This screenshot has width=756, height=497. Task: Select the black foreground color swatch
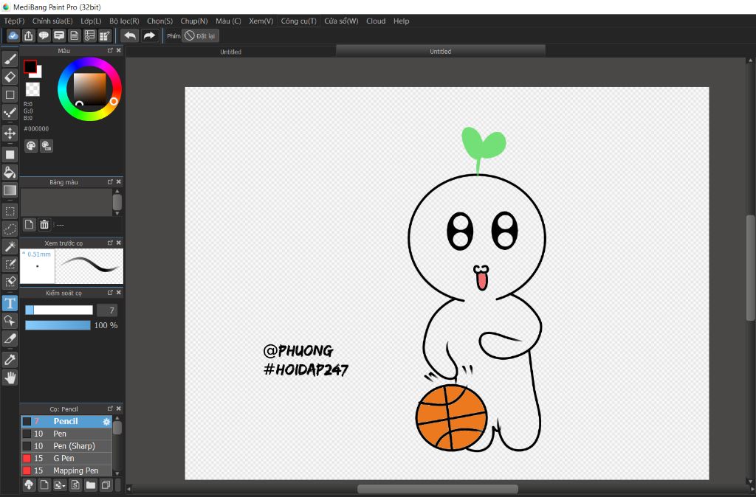30,66
